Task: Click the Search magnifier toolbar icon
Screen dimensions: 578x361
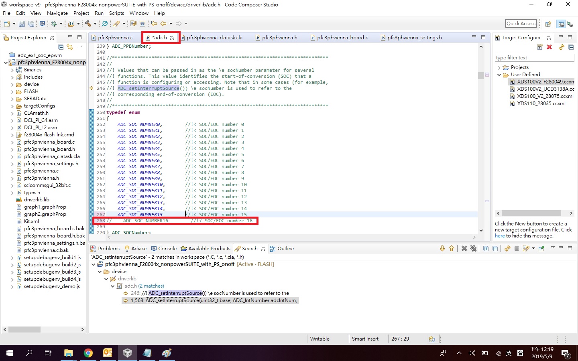Action: pos(105,24)
